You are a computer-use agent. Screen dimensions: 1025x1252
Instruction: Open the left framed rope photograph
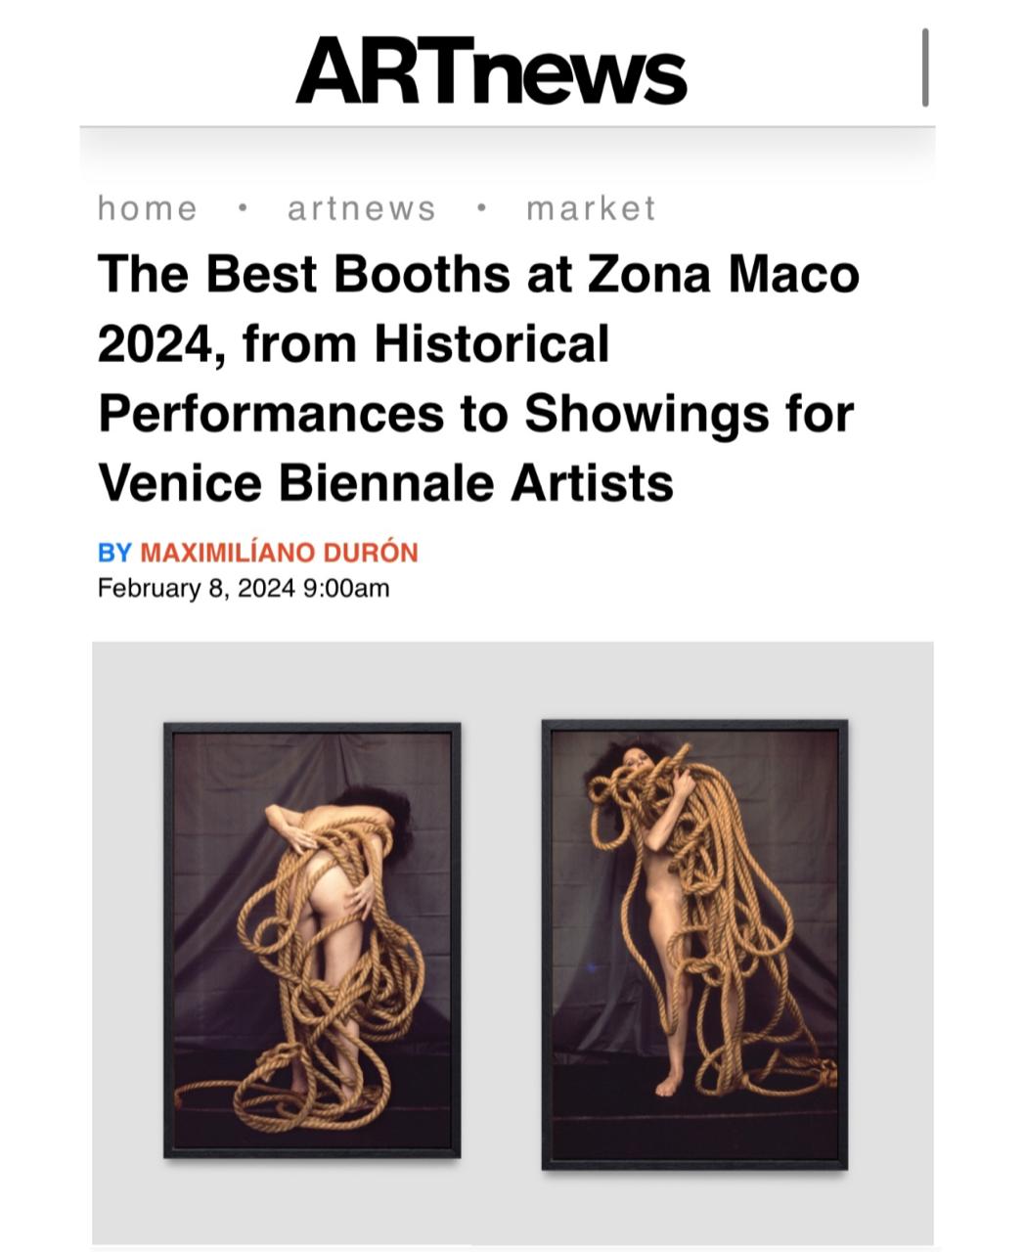click(312, 939)
